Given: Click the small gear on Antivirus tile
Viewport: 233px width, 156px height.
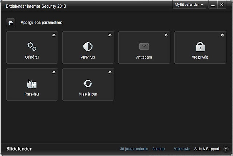Looking at the screenshot, I should [x=110, y=35].
